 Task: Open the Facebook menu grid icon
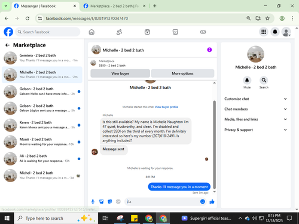pos(264,32)
